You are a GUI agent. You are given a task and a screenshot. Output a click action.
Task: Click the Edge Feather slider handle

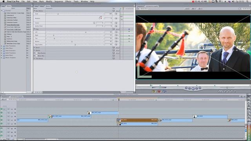(75, 45)
